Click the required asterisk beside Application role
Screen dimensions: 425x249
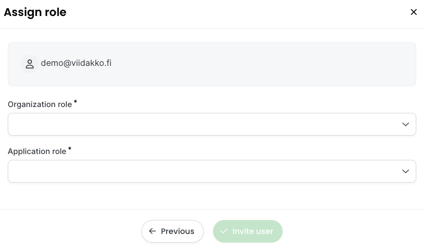(70, 149)
